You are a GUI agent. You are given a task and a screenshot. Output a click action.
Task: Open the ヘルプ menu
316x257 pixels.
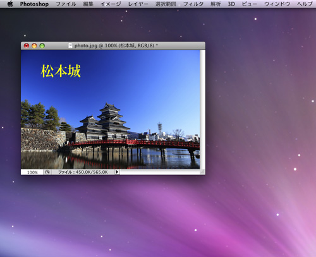pos(305,4)
